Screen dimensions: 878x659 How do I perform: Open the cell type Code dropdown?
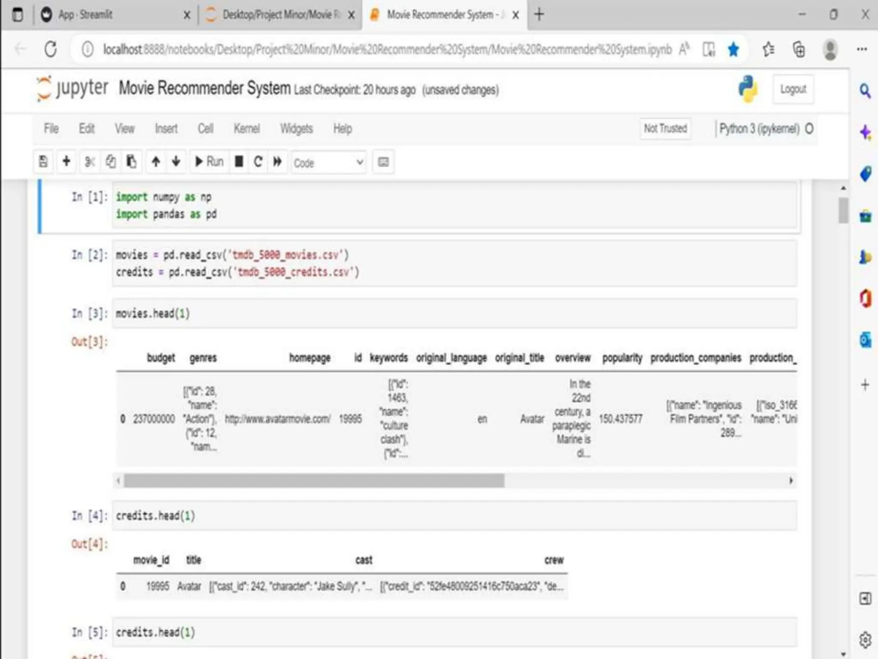[x=328, y=163]
